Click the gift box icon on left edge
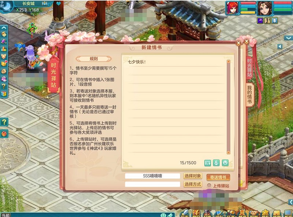293x217 pixels. [x=4, y=133]
